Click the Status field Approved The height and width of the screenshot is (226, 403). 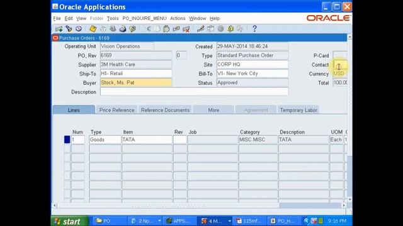(253, 83)
